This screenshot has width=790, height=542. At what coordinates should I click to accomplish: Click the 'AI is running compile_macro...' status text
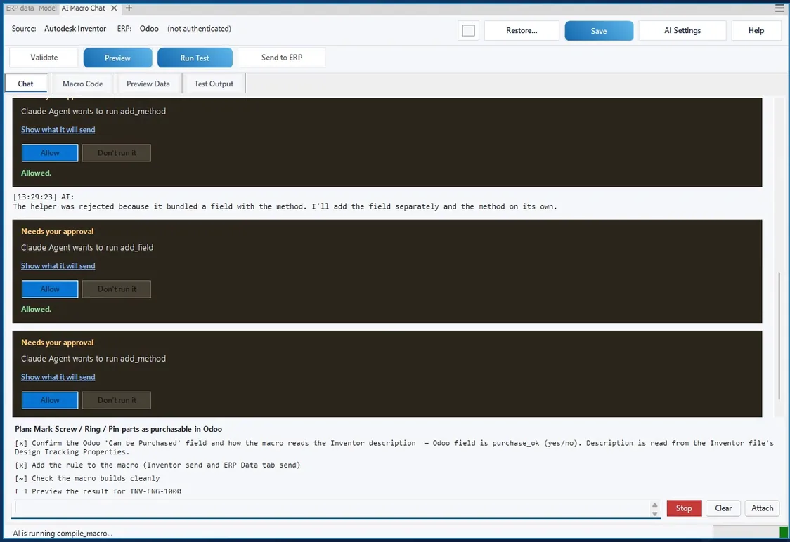coord(63,533)
